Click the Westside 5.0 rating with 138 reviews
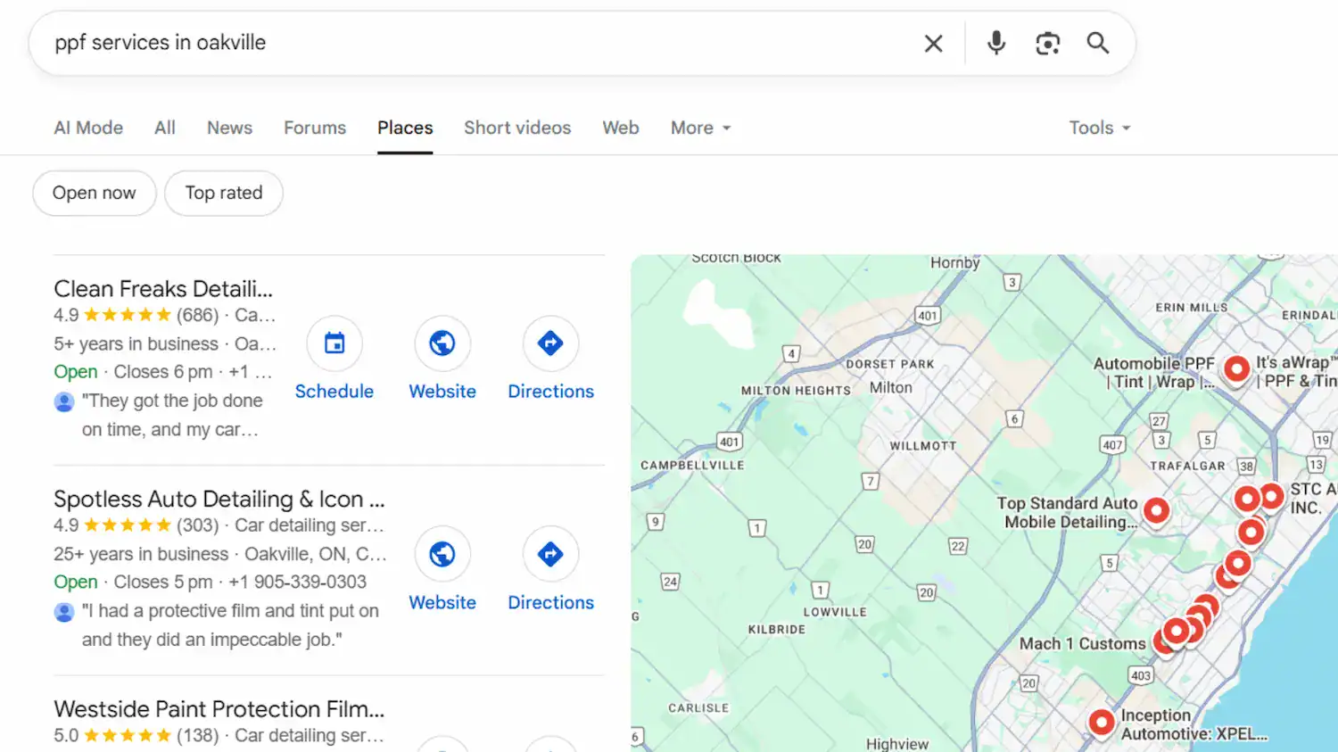The image size is (1338, 752). pyautogui.click(x=136, y=736)
